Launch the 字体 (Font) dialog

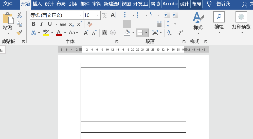(x=117, y=42)
